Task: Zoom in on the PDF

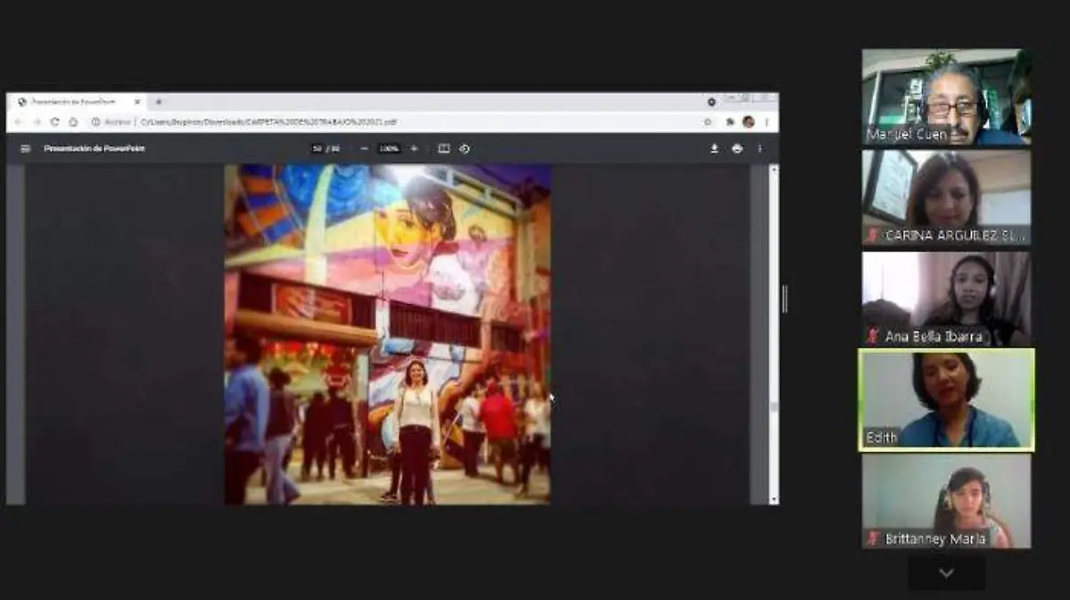Action: point(414,149)
